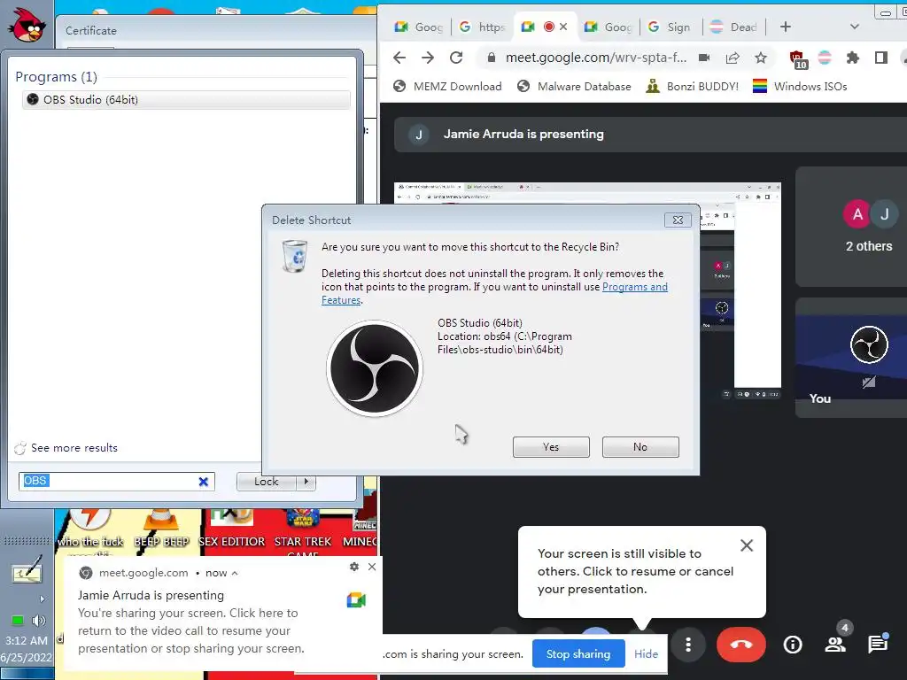
Task: Open the pen tablet input panel icon
Action: [x=27, y=571]
